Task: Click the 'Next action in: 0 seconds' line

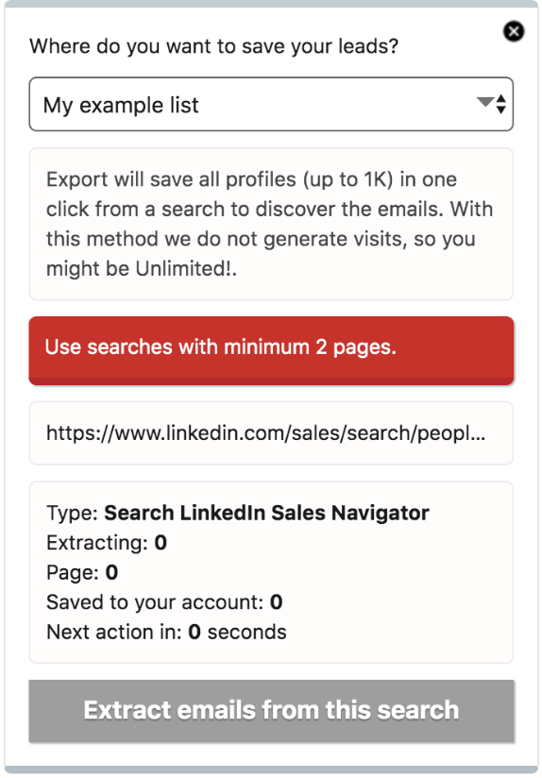Action: (x=167, y=633)
